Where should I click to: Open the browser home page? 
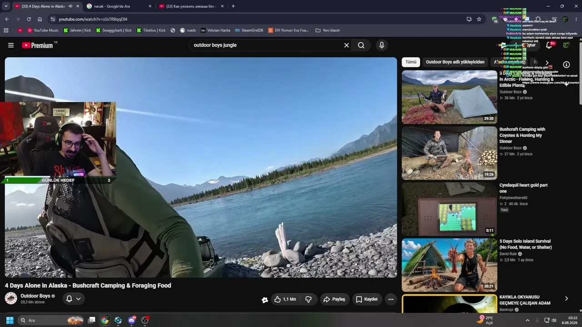click(40, 19)
